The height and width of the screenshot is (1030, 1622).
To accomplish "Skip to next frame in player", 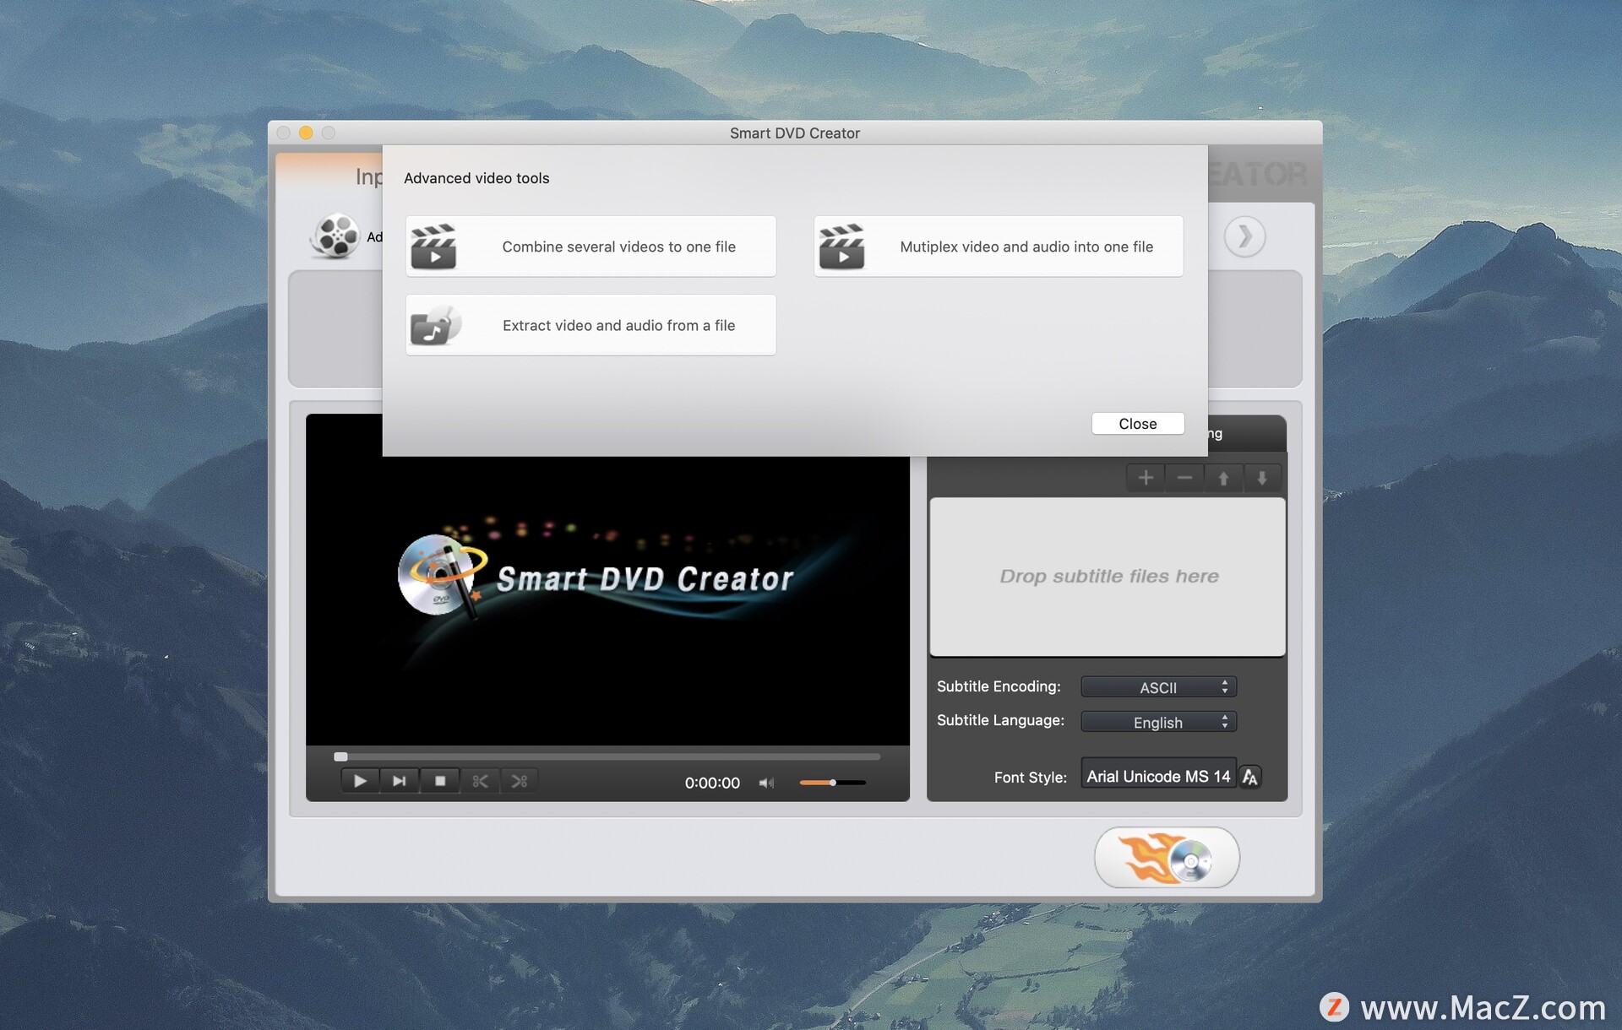I will (400, 781).
